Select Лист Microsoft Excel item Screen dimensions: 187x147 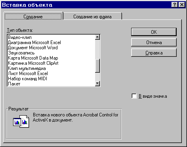click(51, 73)
